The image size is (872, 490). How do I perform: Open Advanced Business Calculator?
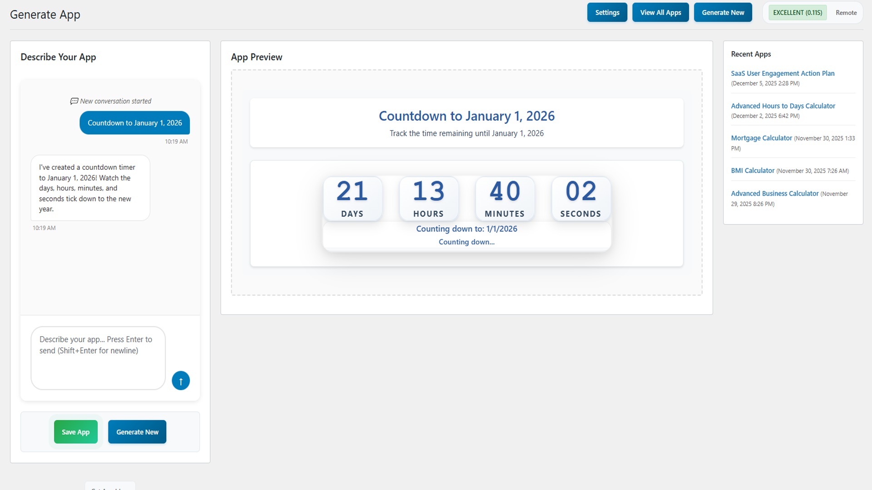click(x=774, y=193)
